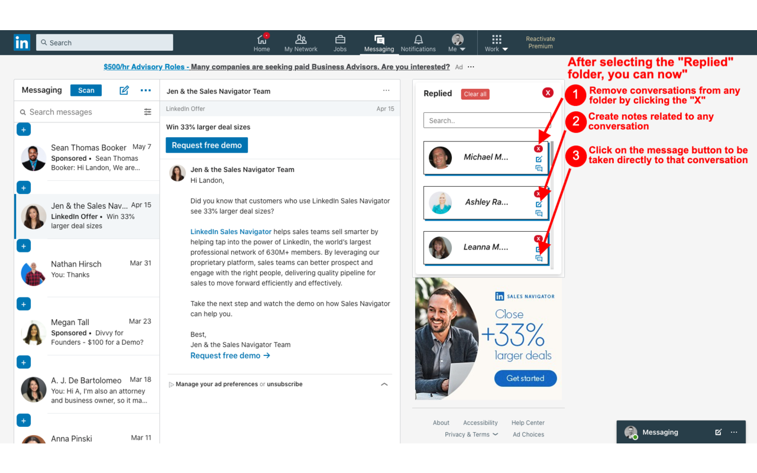This screenshot has height=473, width=757.
Task: Compose message from bottom Messaging bar
Action: pyautogui.click(x=718, y=432)
